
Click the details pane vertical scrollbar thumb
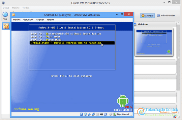(178, 57)
